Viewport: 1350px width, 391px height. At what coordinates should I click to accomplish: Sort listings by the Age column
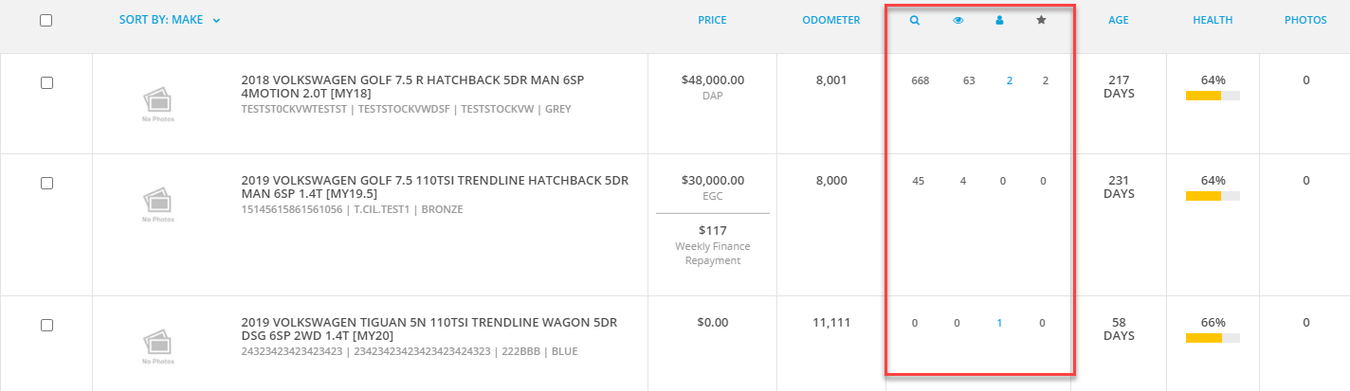click(x=1119, y=20)
